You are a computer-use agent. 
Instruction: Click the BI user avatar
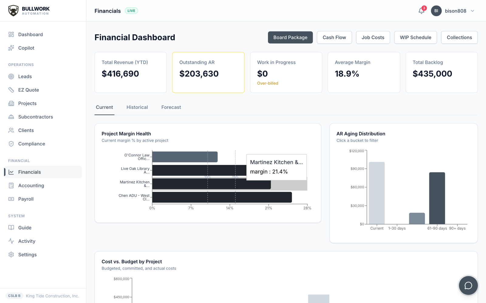(x=436, y=11)
